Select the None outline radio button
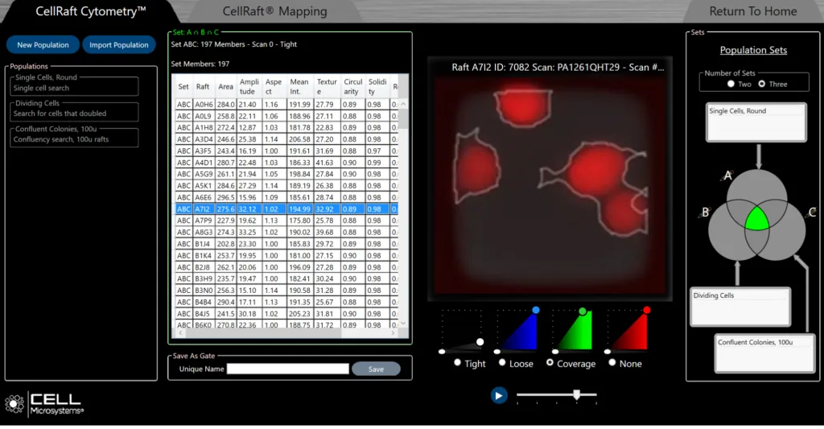The width and height of the screenshot is (824, 429). coord(612,363)
